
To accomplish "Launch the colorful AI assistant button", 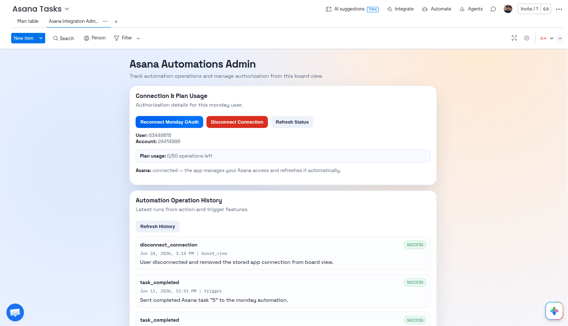I will [x=554, y=311].
